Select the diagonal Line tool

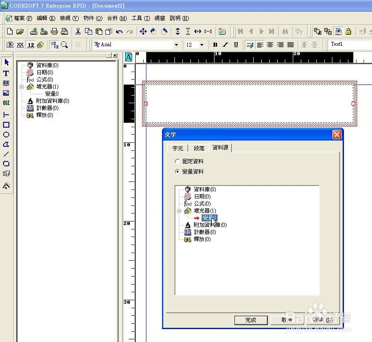point(6,154)
